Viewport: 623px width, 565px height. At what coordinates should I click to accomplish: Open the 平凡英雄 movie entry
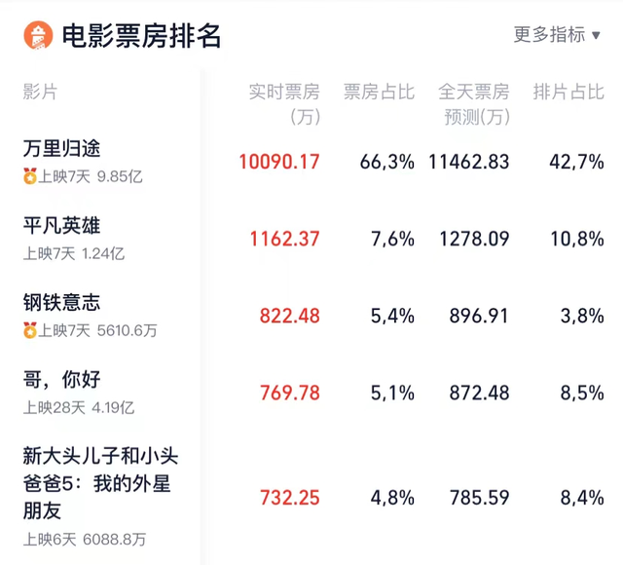tap(62, 226)
